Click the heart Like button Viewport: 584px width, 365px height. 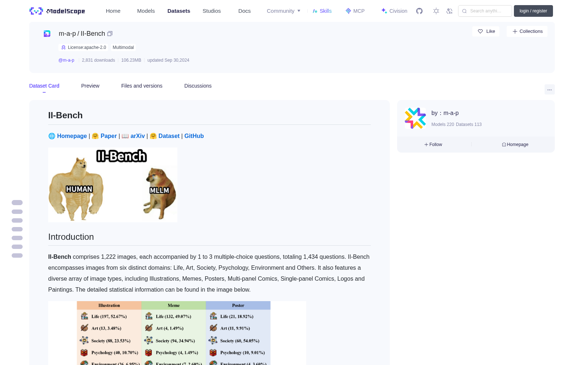coord(486,31)
